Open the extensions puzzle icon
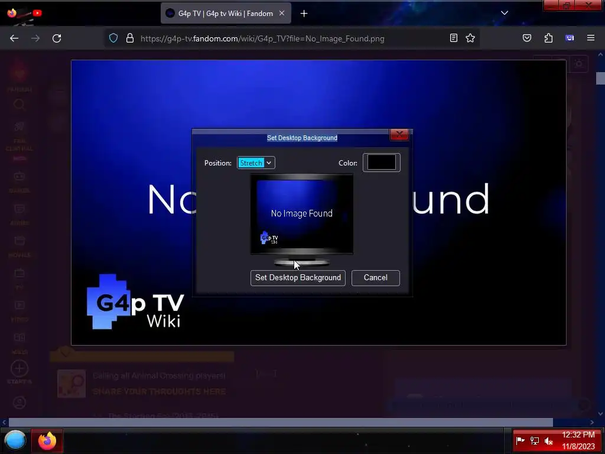 pyautogui.click(x=548, y=38)
